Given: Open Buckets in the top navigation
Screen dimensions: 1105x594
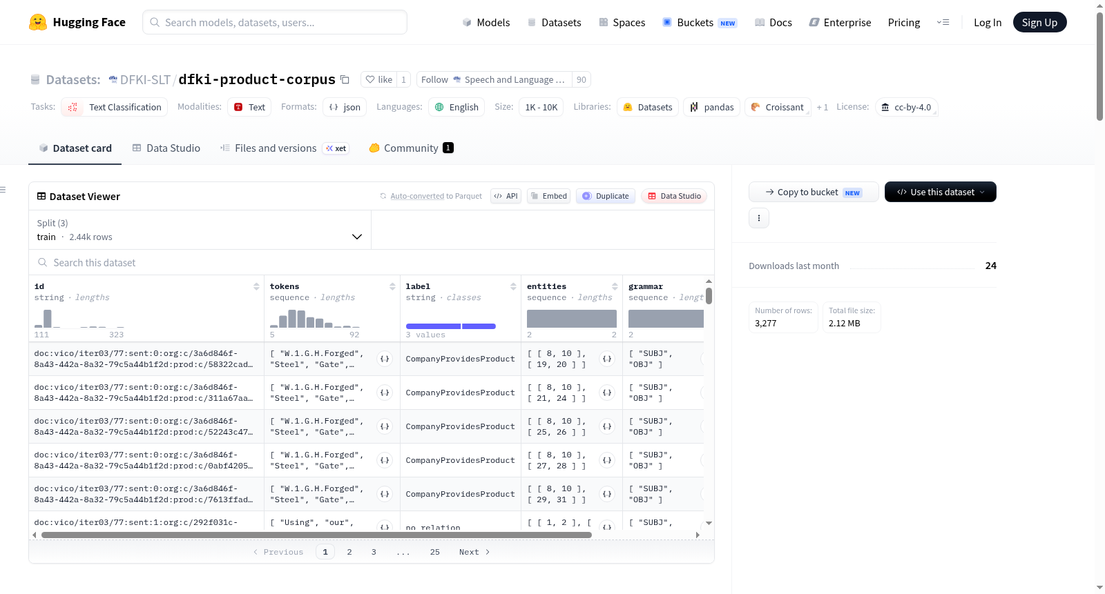Looking at the screenshot, I should pos(700,22).
